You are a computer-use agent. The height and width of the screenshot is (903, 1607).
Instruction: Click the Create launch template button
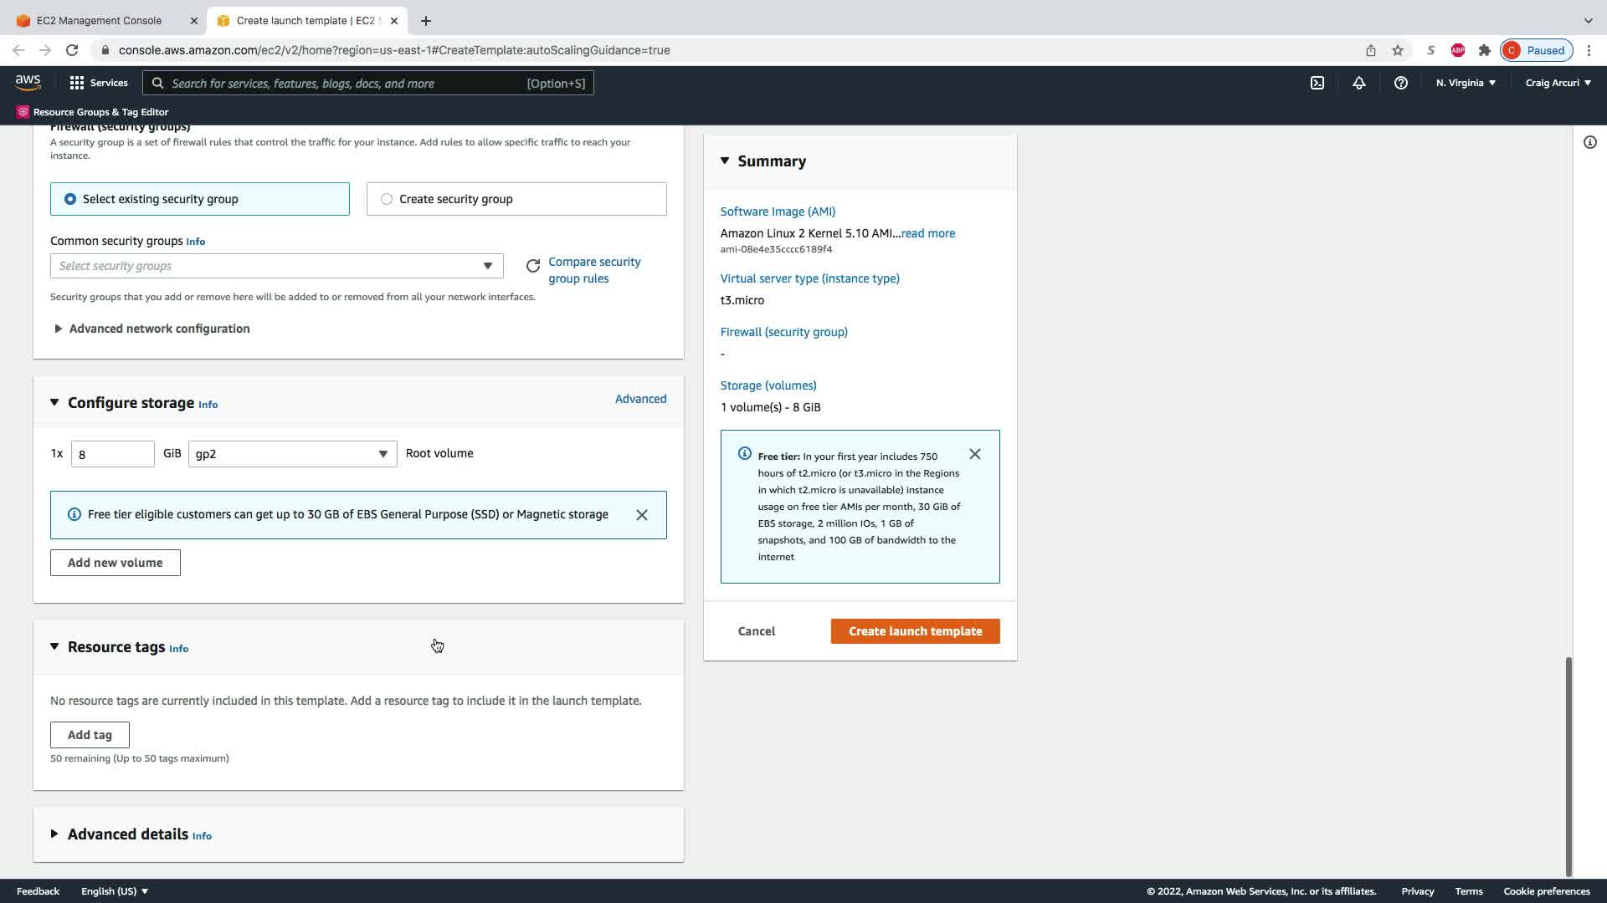[915, 631]
